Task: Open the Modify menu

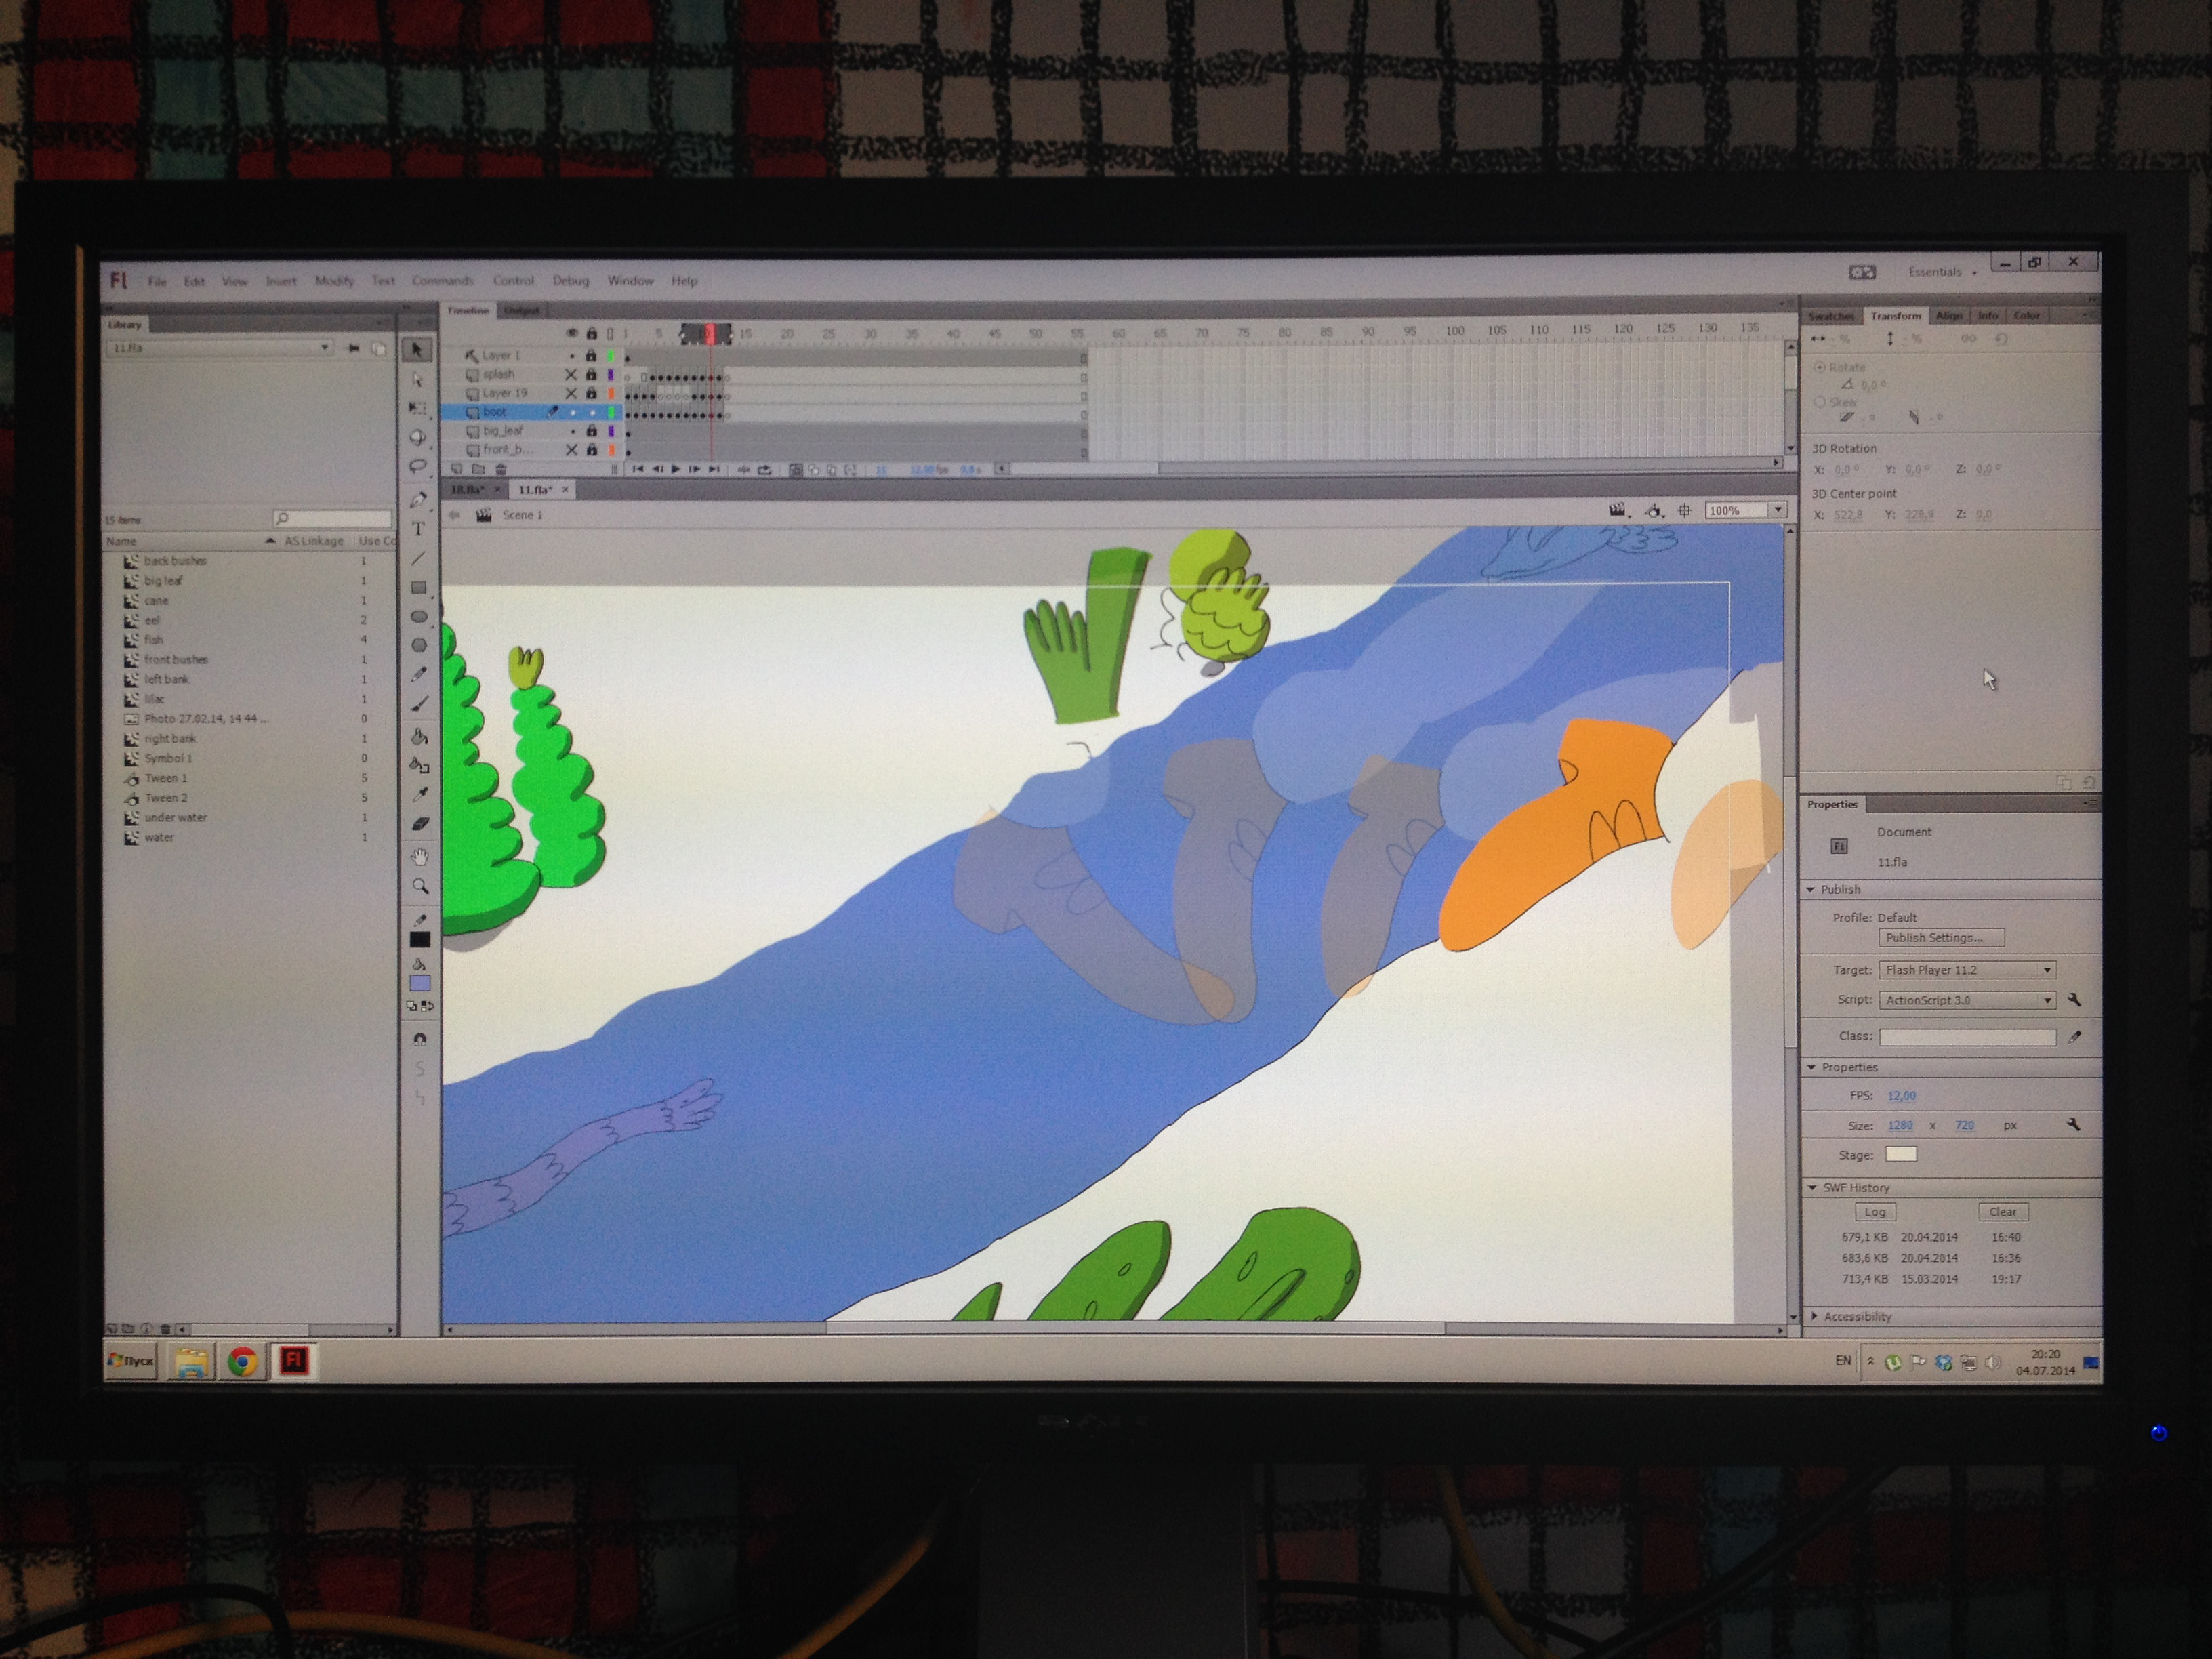Action: point(334,281)
